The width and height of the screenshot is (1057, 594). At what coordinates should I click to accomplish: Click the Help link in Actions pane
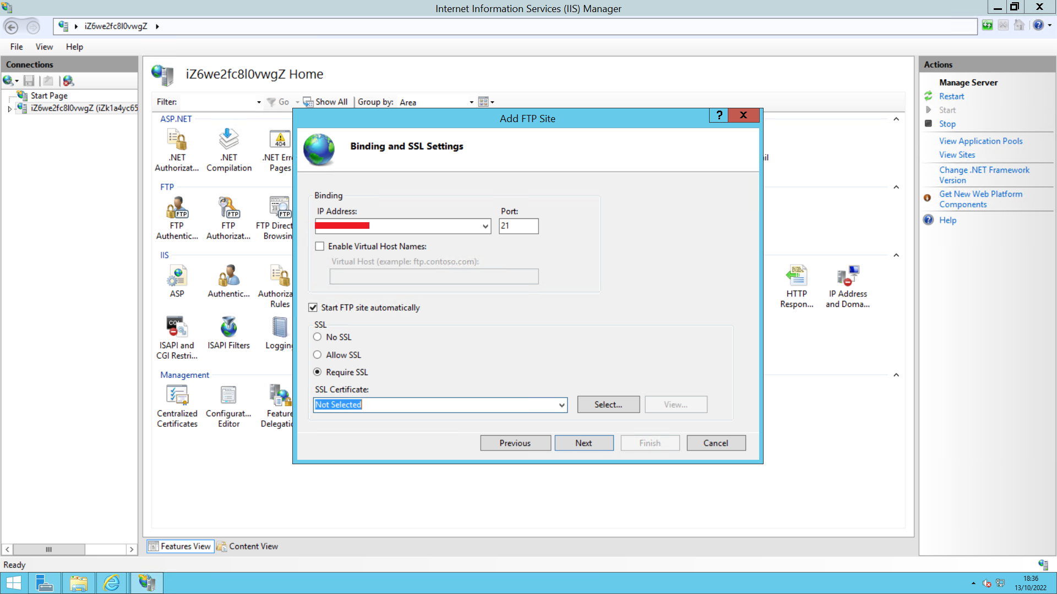click(947, 220)
